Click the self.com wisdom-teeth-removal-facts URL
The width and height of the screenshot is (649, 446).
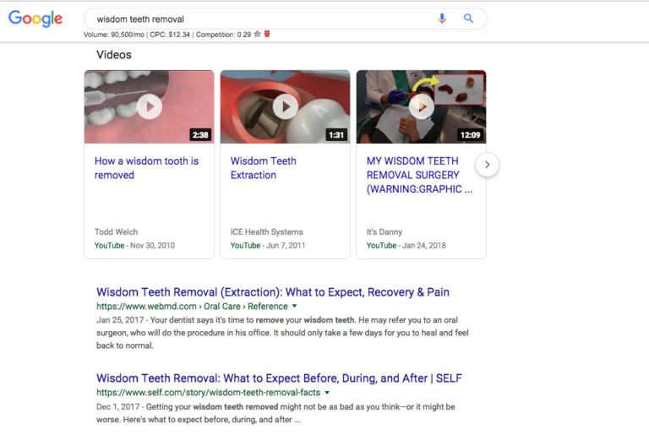pos(208,392)
